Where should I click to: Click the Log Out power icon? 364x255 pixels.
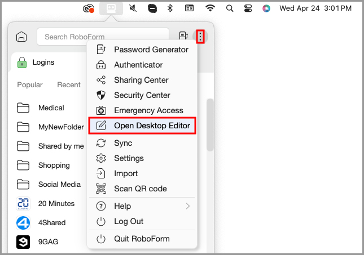click(101, 221)
